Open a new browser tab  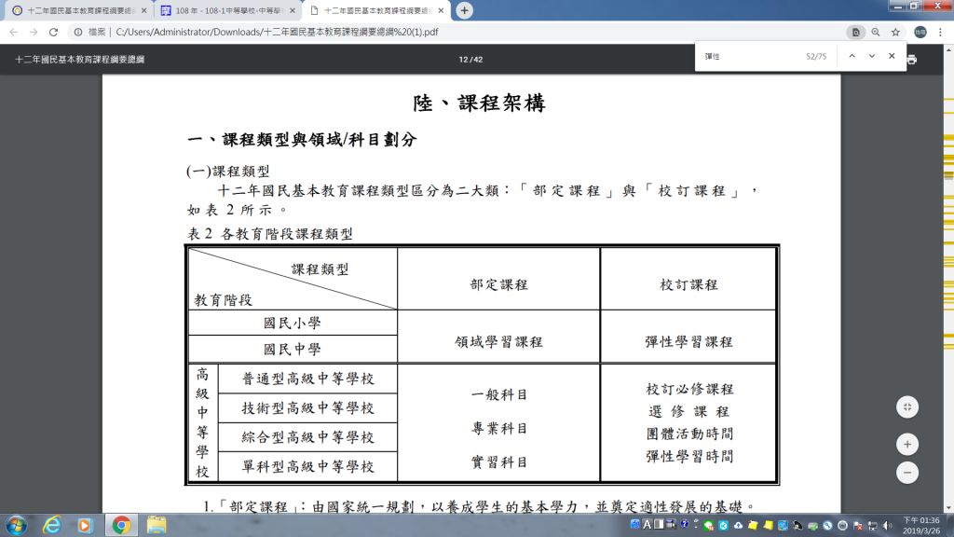pos(464,10)
